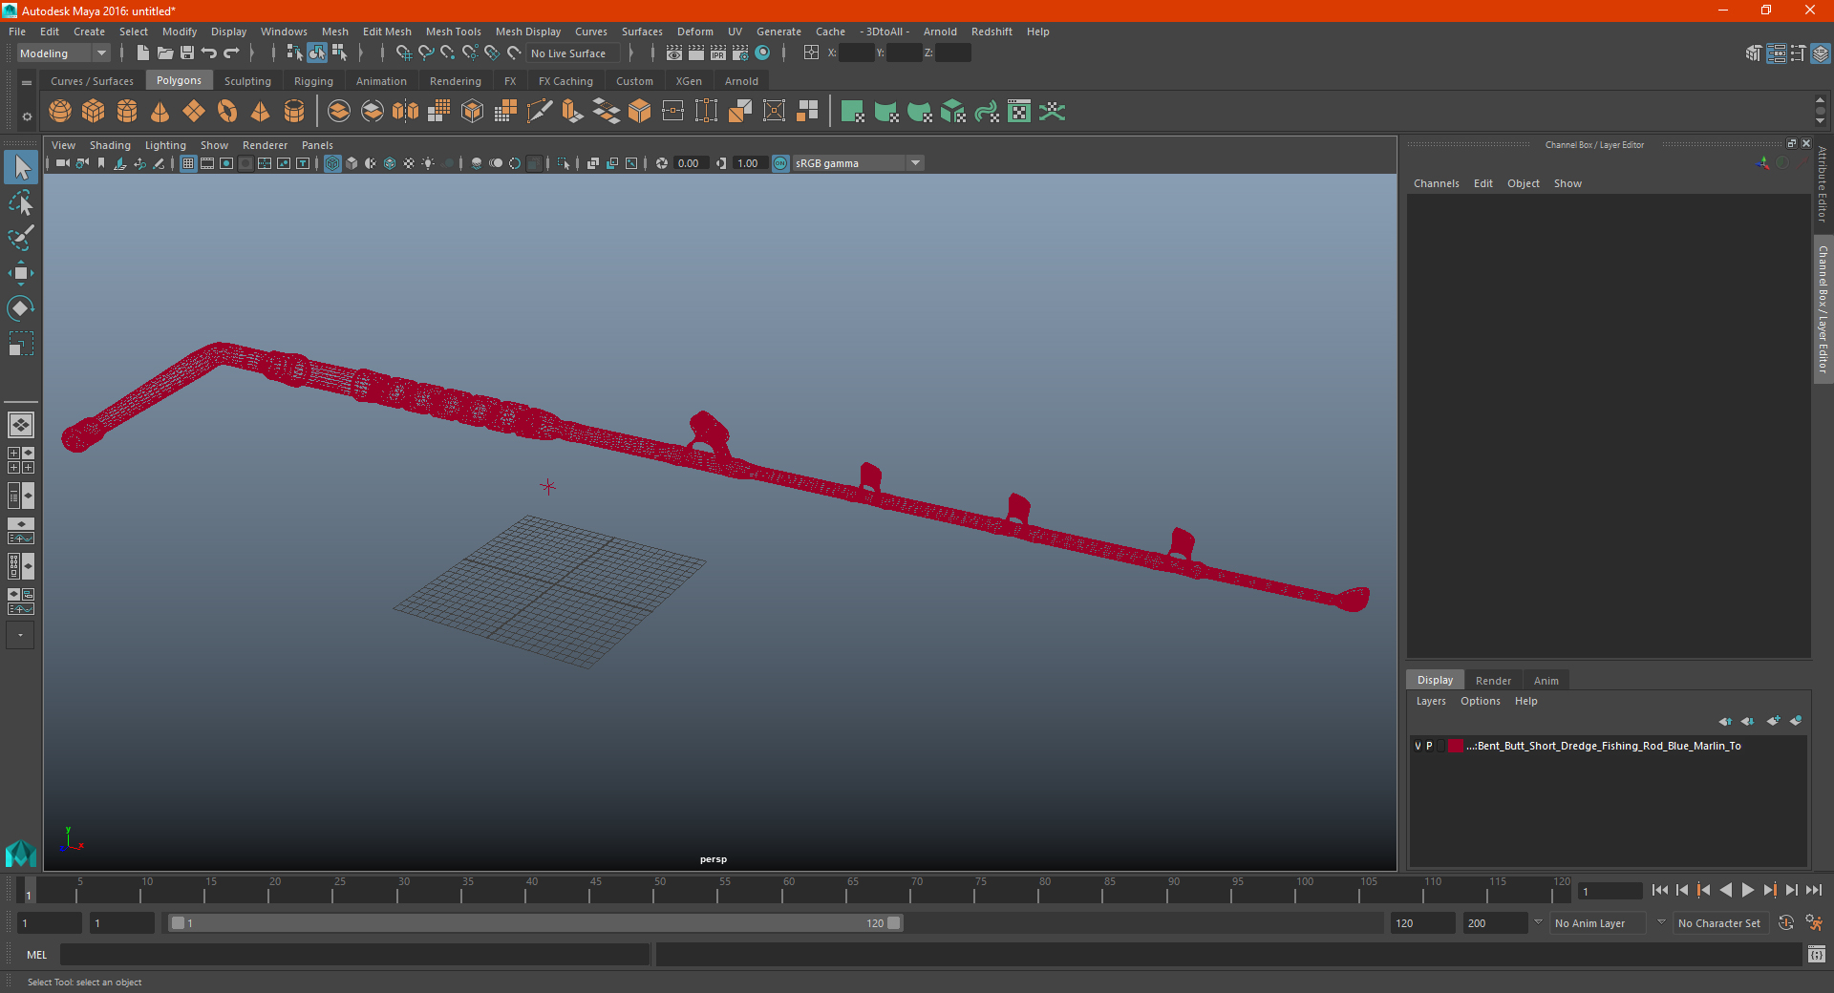Screen dimensions: 1834x993
Task: Toggle Attribute Editor visibility in status line
Action: [x=1776, y=53]
